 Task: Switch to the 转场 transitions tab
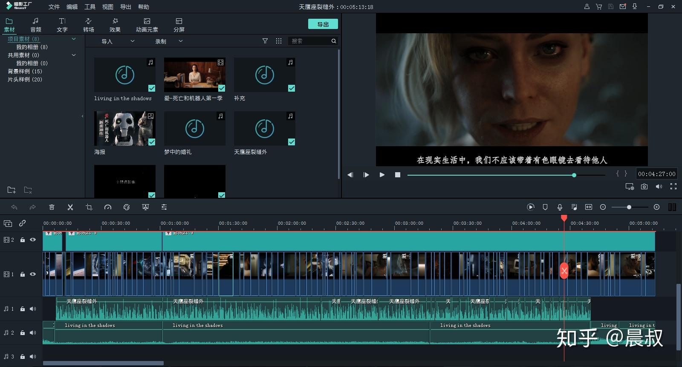click(x=89, y=25)
